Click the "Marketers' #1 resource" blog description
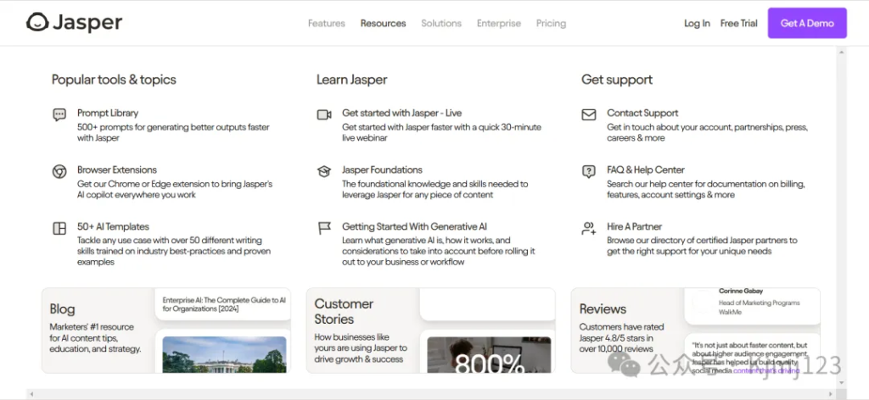Screen dimensions: 869x400 pyautogui.click(x=95, y=338)
